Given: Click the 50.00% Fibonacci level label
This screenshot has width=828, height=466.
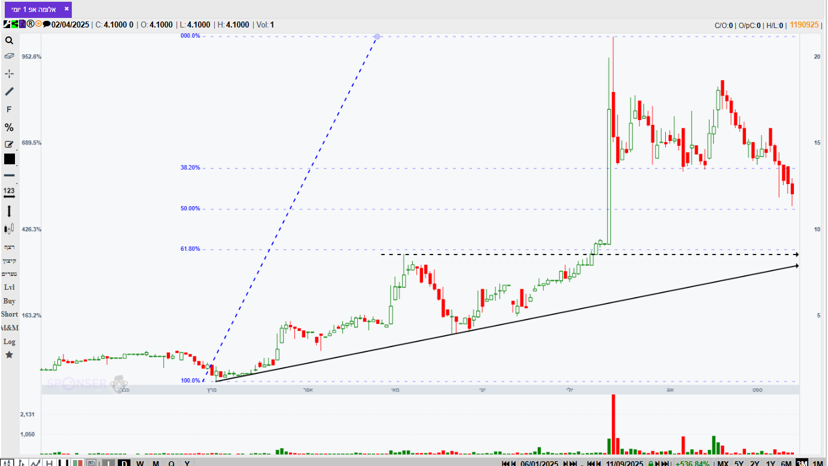Looking at the screenshot, I should pyautogui.click(x=190, y=209).
